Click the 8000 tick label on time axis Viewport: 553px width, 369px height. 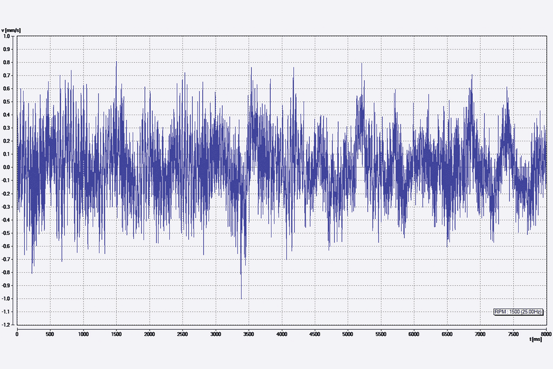[546, 334]
